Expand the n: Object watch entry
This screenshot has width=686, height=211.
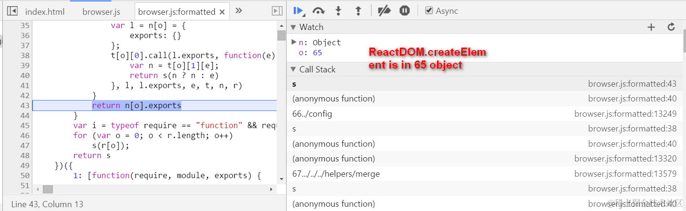[294, 42]
